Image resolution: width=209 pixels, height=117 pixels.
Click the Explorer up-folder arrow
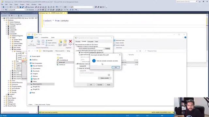(x=37, y=51)
